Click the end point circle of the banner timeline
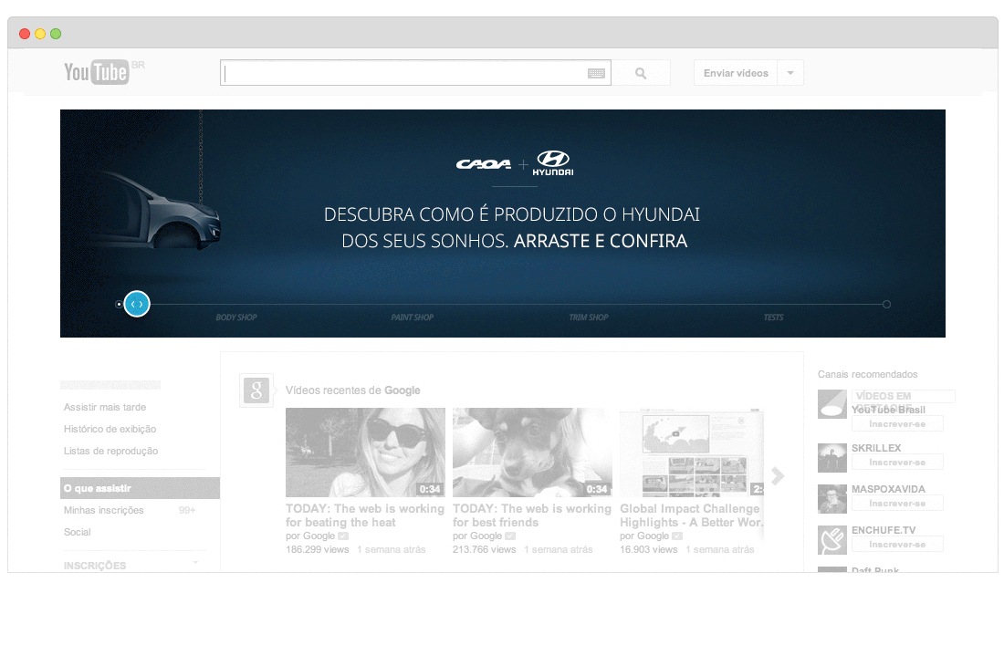The width and height of the screenshot is (1004, 666). coord(886,305)
